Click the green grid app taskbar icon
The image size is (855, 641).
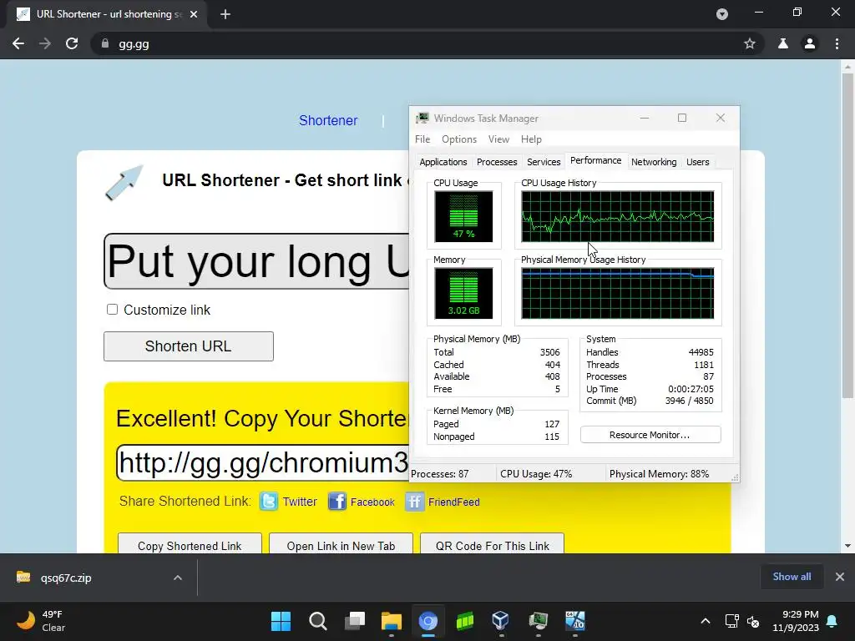[x=465, y=621]
